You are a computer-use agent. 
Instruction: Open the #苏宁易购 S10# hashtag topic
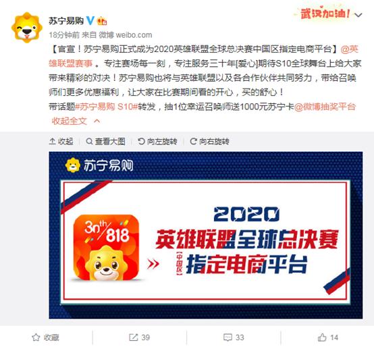click(107, 107)
